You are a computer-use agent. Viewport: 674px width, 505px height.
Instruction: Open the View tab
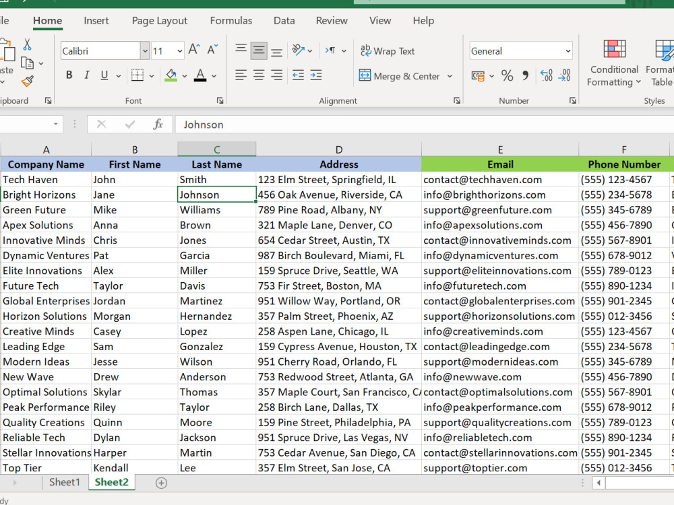click(380, 21)
